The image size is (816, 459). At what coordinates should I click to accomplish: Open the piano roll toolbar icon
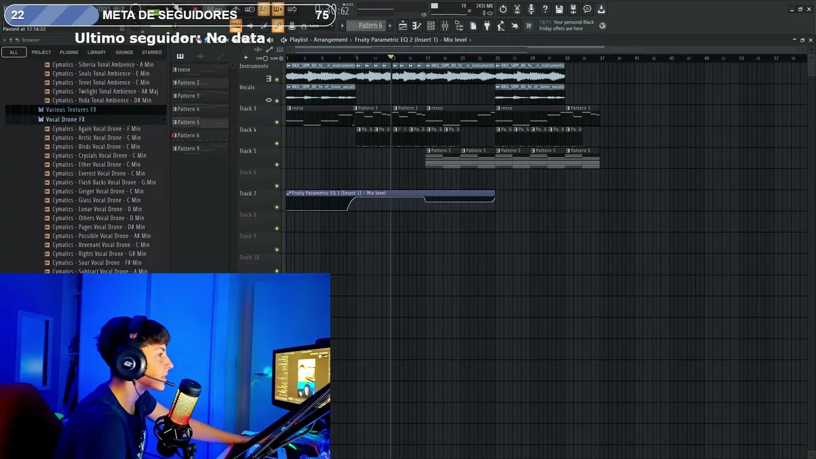coord(417,25)
